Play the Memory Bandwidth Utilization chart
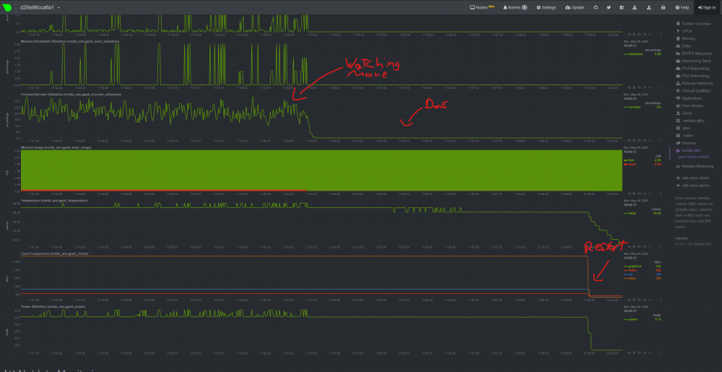The height and width of the screenshot is (372, 722). [x=634, y=87]
